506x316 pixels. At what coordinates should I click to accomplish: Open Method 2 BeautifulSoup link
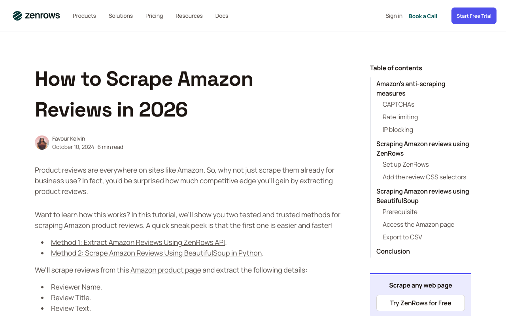pos(156,253)
